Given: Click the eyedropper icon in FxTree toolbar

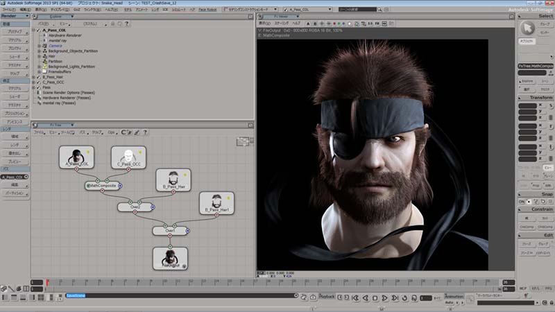Looking at the screenshot, I should (137, 132).
